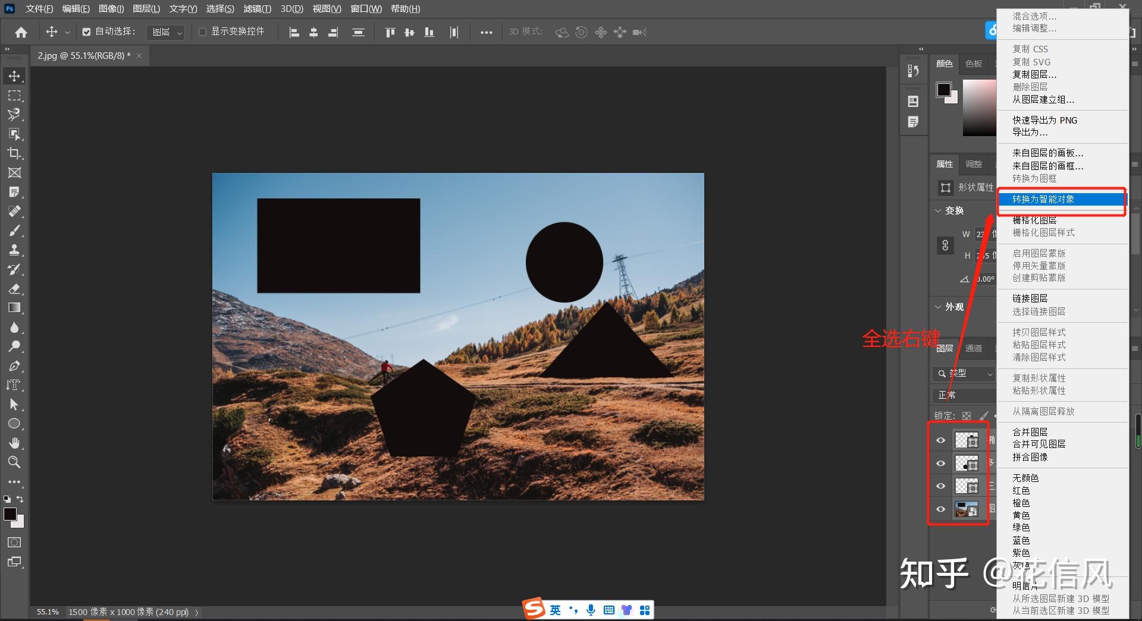
Task: Toggle the width-height link chain icon
Action: 945,245
